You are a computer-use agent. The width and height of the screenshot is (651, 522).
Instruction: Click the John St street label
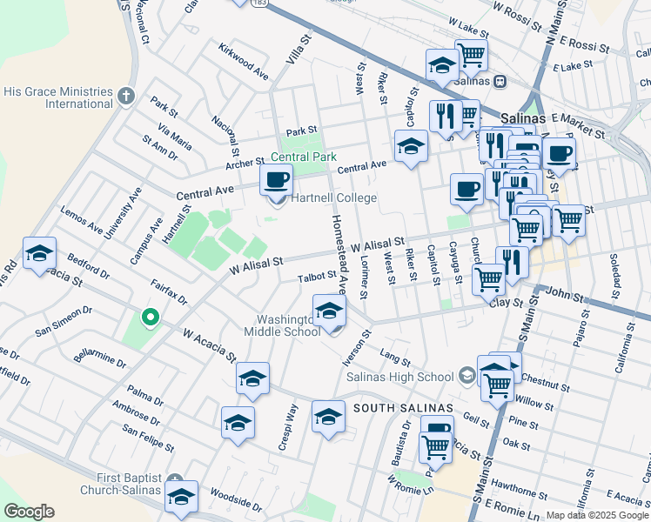click(x=564, y=295)
